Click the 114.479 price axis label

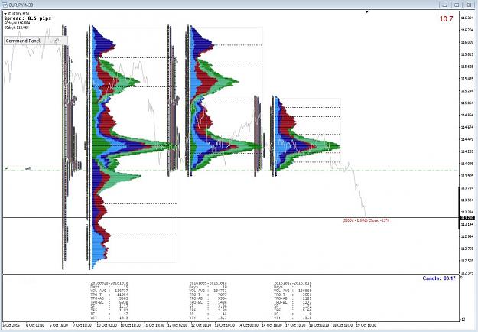click(467, 139)
